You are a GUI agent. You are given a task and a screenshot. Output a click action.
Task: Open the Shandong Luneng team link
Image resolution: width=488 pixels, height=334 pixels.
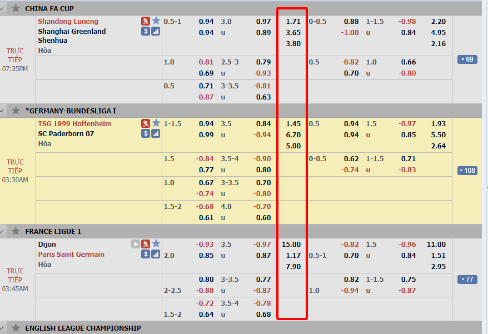(x=68, y=22)
